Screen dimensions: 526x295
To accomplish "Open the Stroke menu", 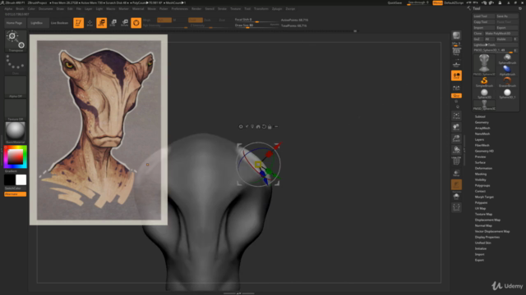I will click(x=222, y=9).
